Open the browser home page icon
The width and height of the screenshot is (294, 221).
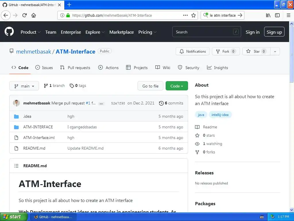tap(34, 15)
